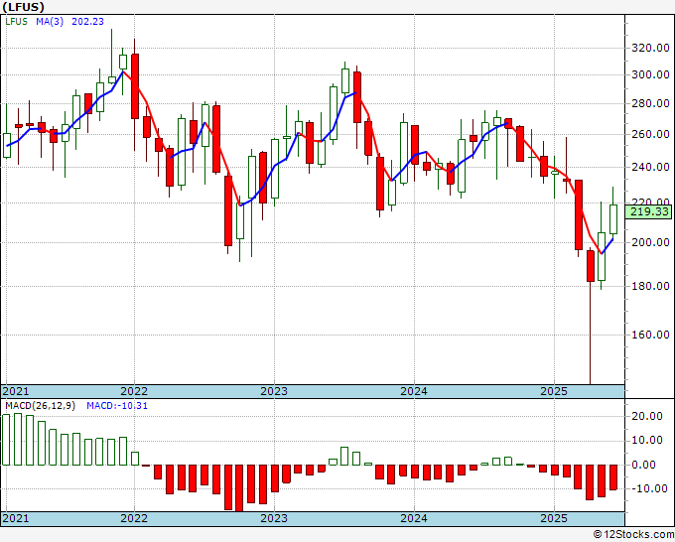The image size is (675, 542).
Task: Click the 219.33 current price tag
Action: point(649,211)
